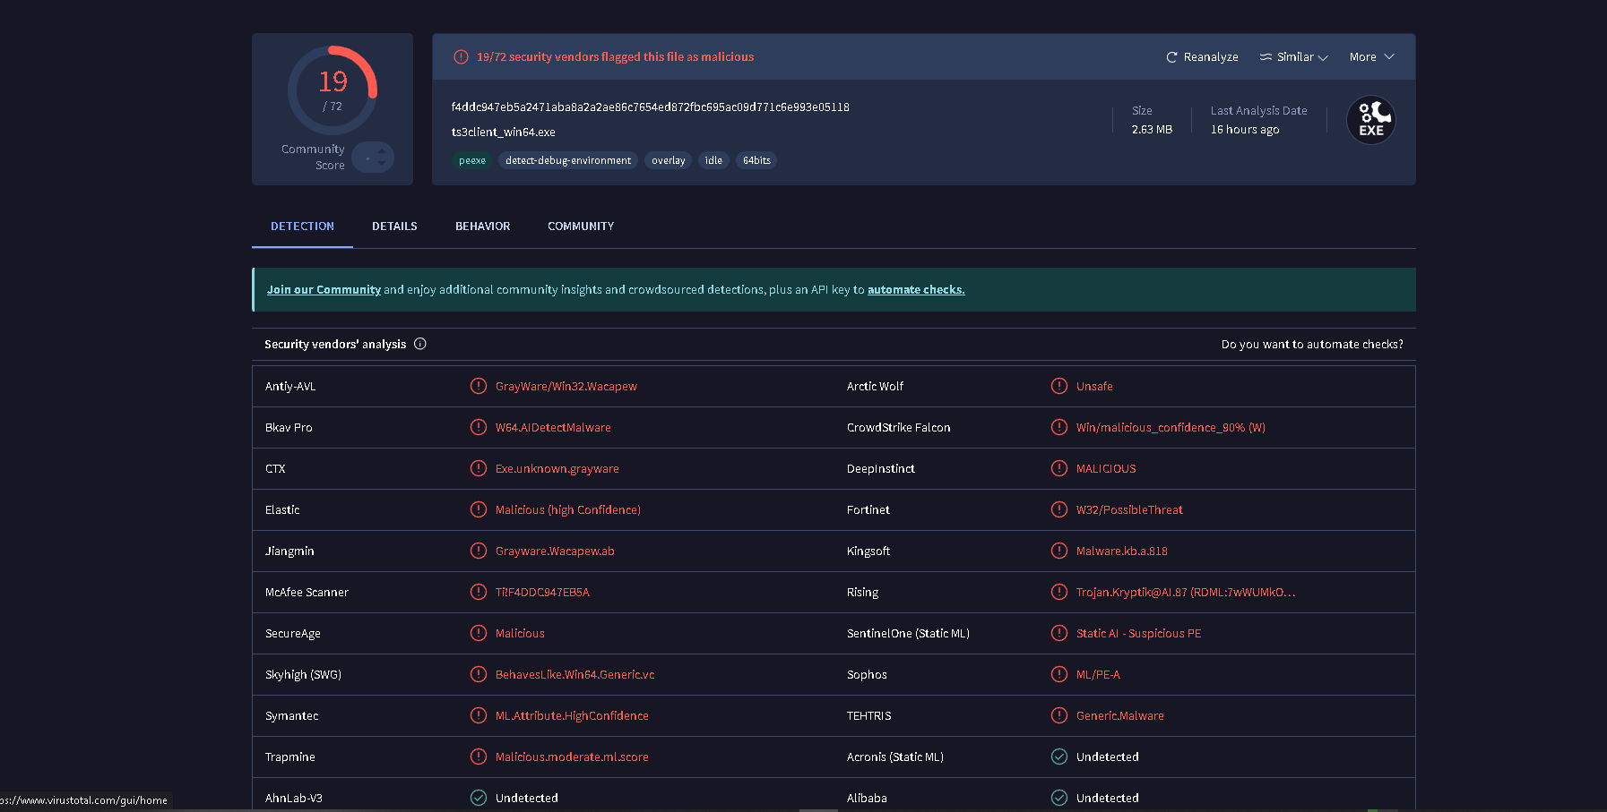
Task: Click Sophos's ML/PE-A alert icon
Action: [1059, 675]
